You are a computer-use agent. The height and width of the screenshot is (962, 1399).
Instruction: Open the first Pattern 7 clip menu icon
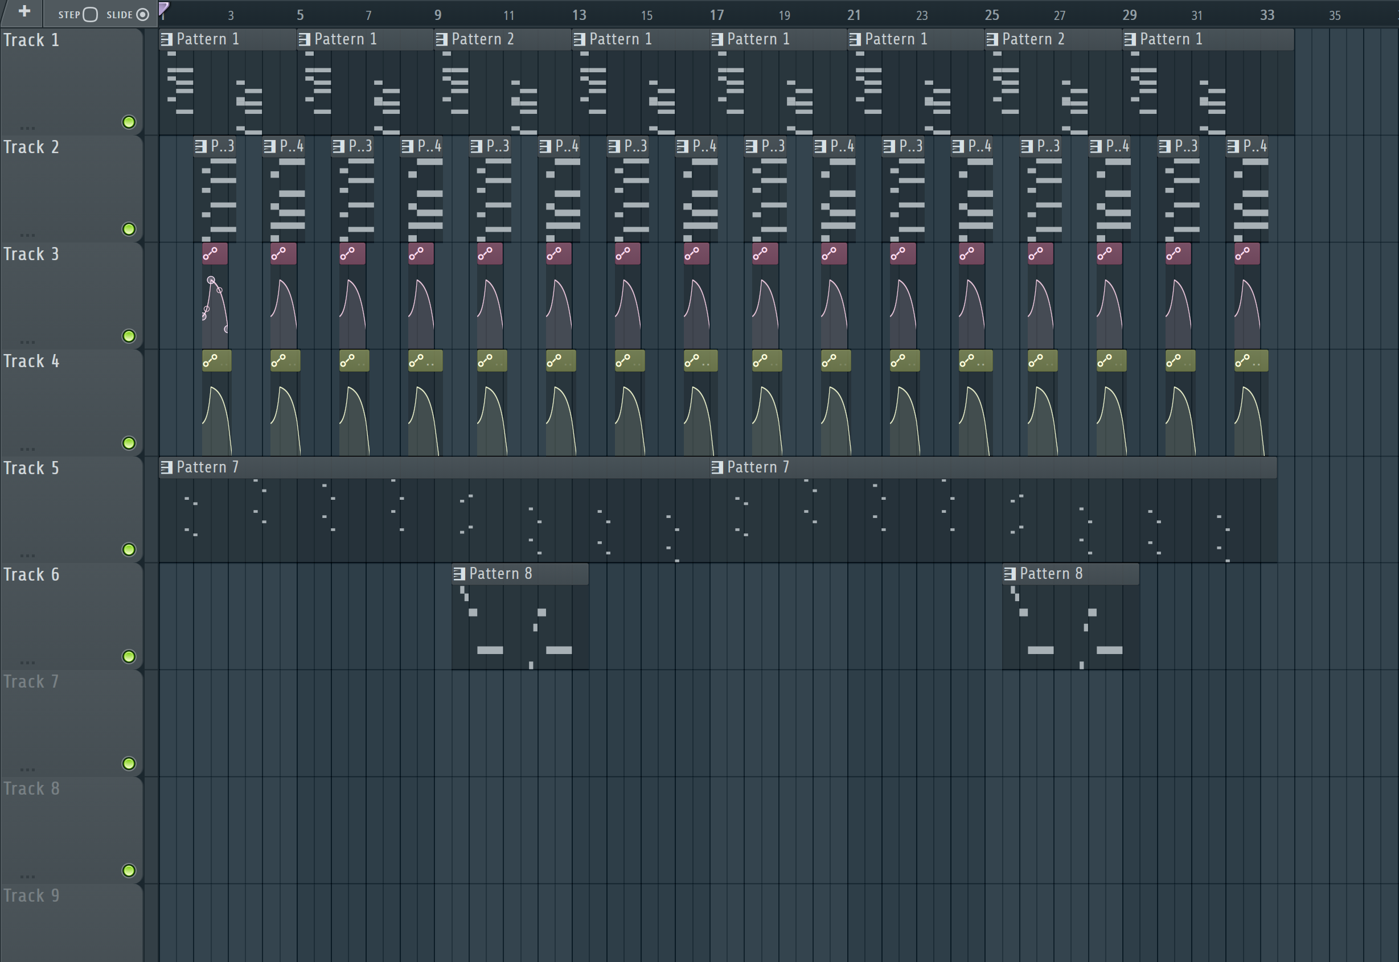tap(166, 467)
